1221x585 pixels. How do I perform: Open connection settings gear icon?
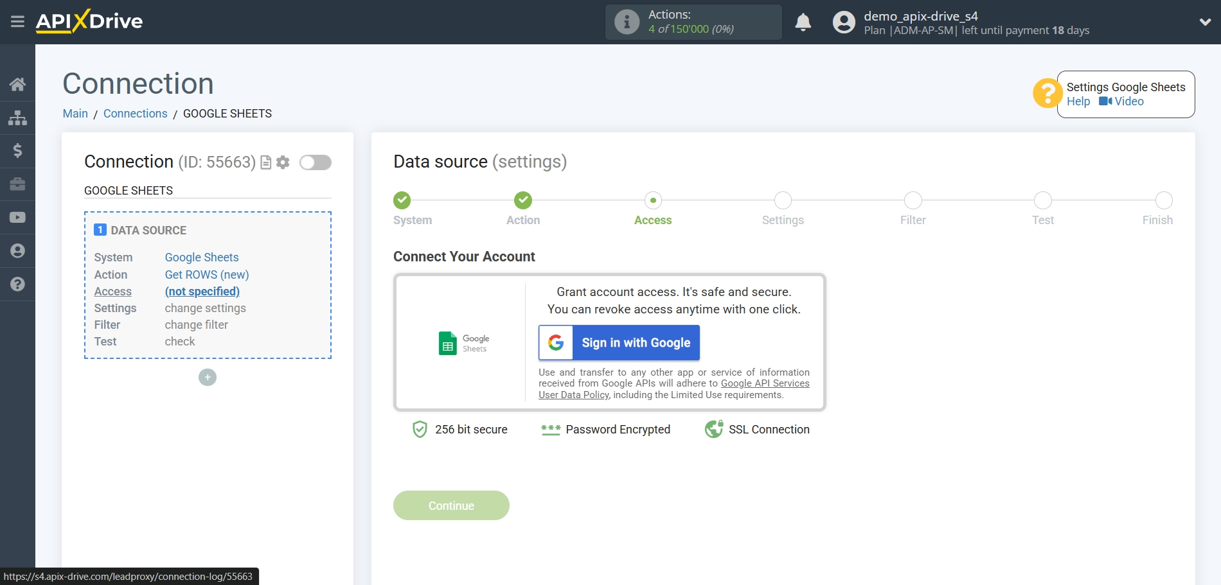pyautogui.click(x=283, y=162)
